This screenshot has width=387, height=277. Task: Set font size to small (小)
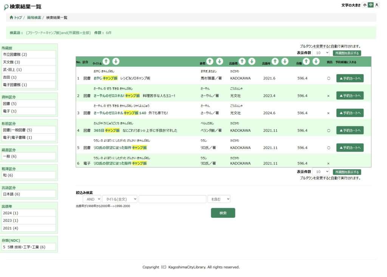pos(365,5)
